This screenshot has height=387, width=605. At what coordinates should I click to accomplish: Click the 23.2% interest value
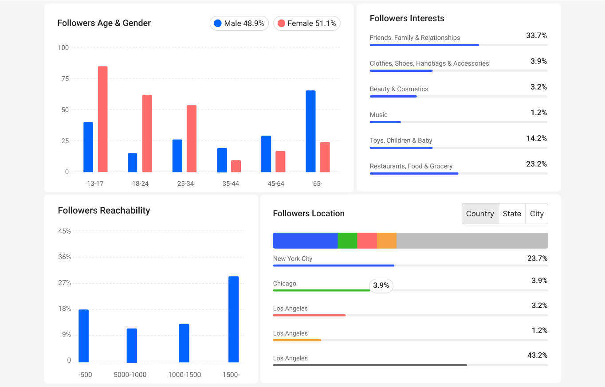click(x=537, y=164)
